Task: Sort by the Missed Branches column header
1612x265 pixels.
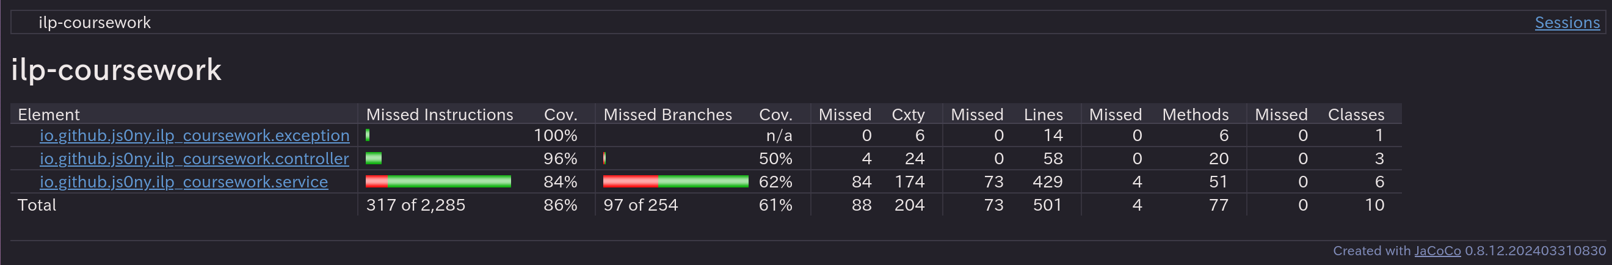Action: pos(667,115)
